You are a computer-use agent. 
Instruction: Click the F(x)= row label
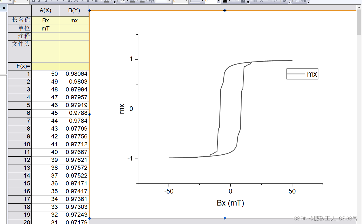(20, 66)
